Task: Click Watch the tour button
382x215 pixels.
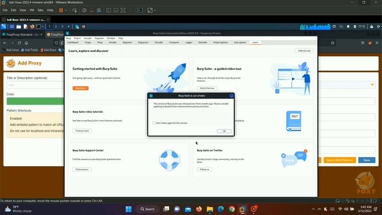Action: click(x=207, y=88)
